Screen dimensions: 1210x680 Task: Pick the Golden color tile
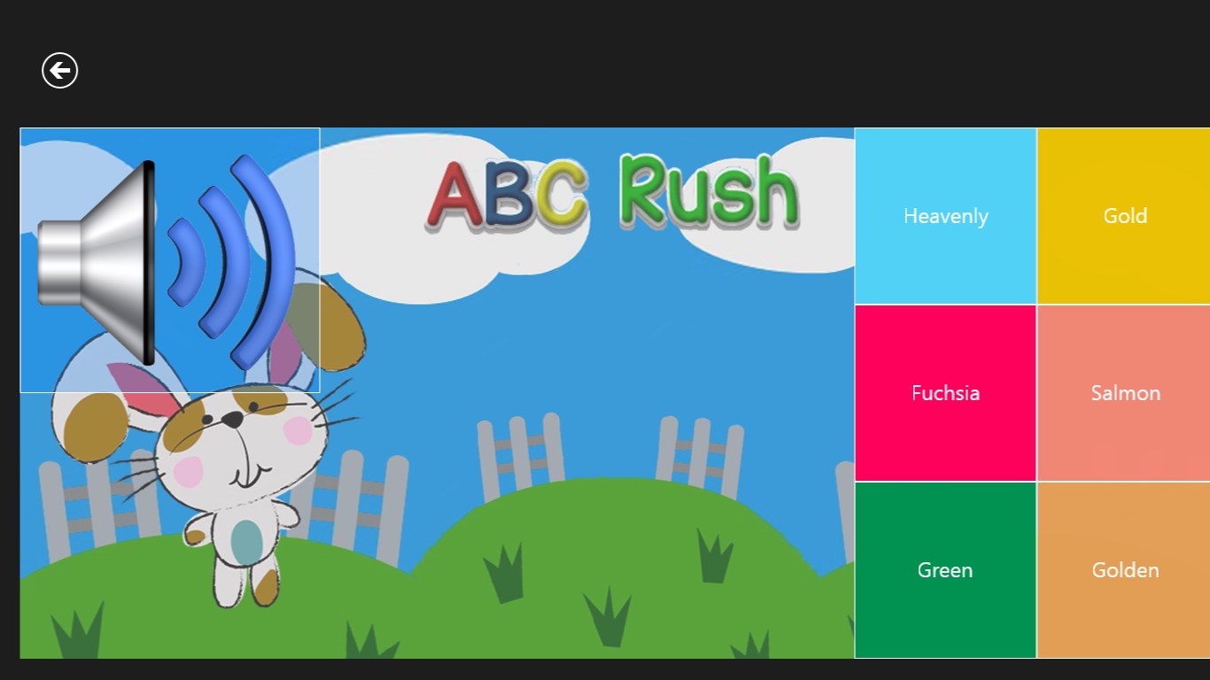(x=1124, y=570)
